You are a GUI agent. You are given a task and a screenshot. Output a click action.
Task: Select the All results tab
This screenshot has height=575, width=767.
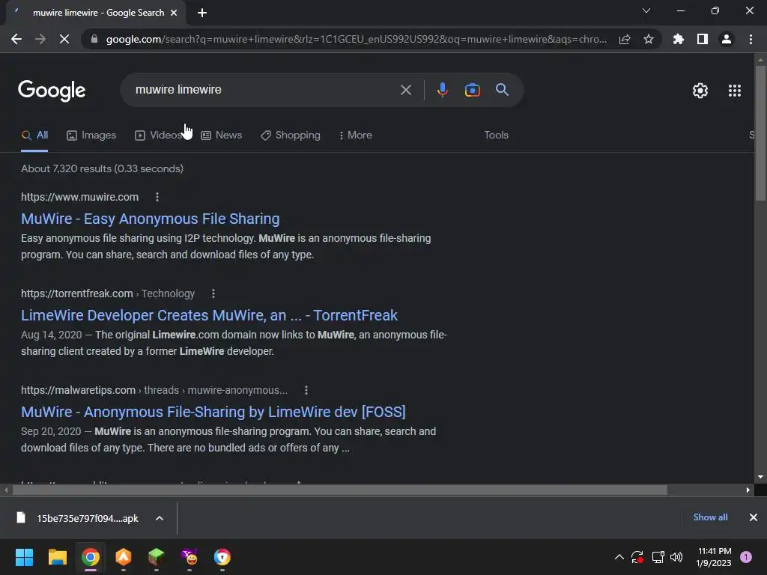click(x=34, y=135)
